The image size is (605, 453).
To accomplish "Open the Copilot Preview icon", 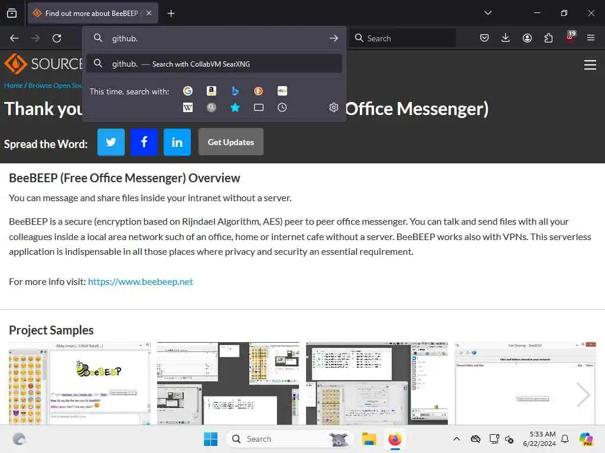I will pyautogui.click(x=586, y=439).
